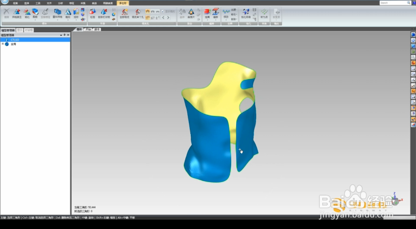Open the 抽壳 shell dropdown

pyautogui.click(x=207, y=20)
